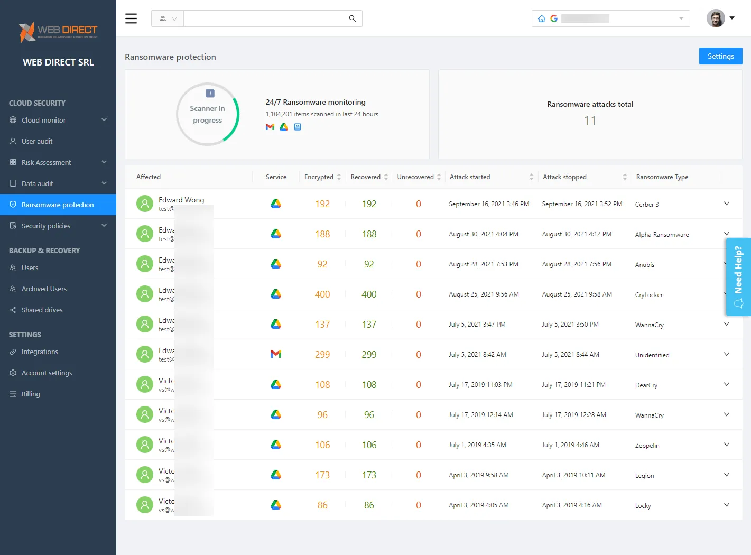Screen dimensions: 751x555
Task: Select the Security policies icon
Action: (13, 226)
